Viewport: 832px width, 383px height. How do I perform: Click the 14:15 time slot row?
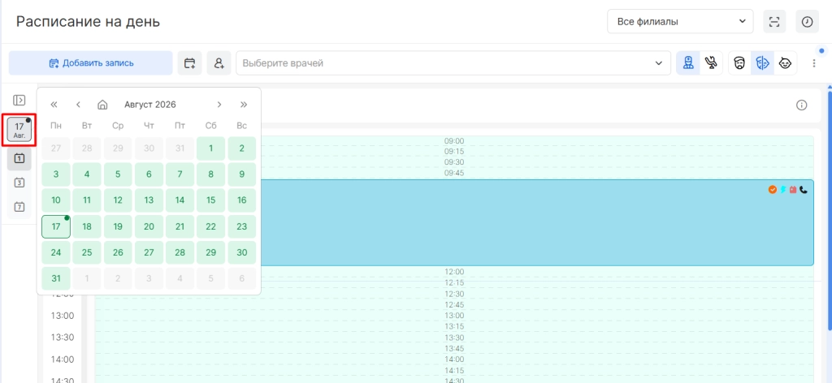click(x=454, y=370)
